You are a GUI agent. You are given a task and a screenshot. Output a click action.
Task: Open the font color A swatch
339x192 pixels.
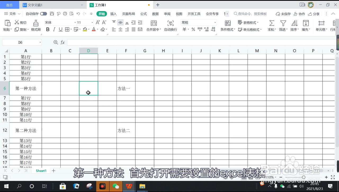[x=93, y=29]
